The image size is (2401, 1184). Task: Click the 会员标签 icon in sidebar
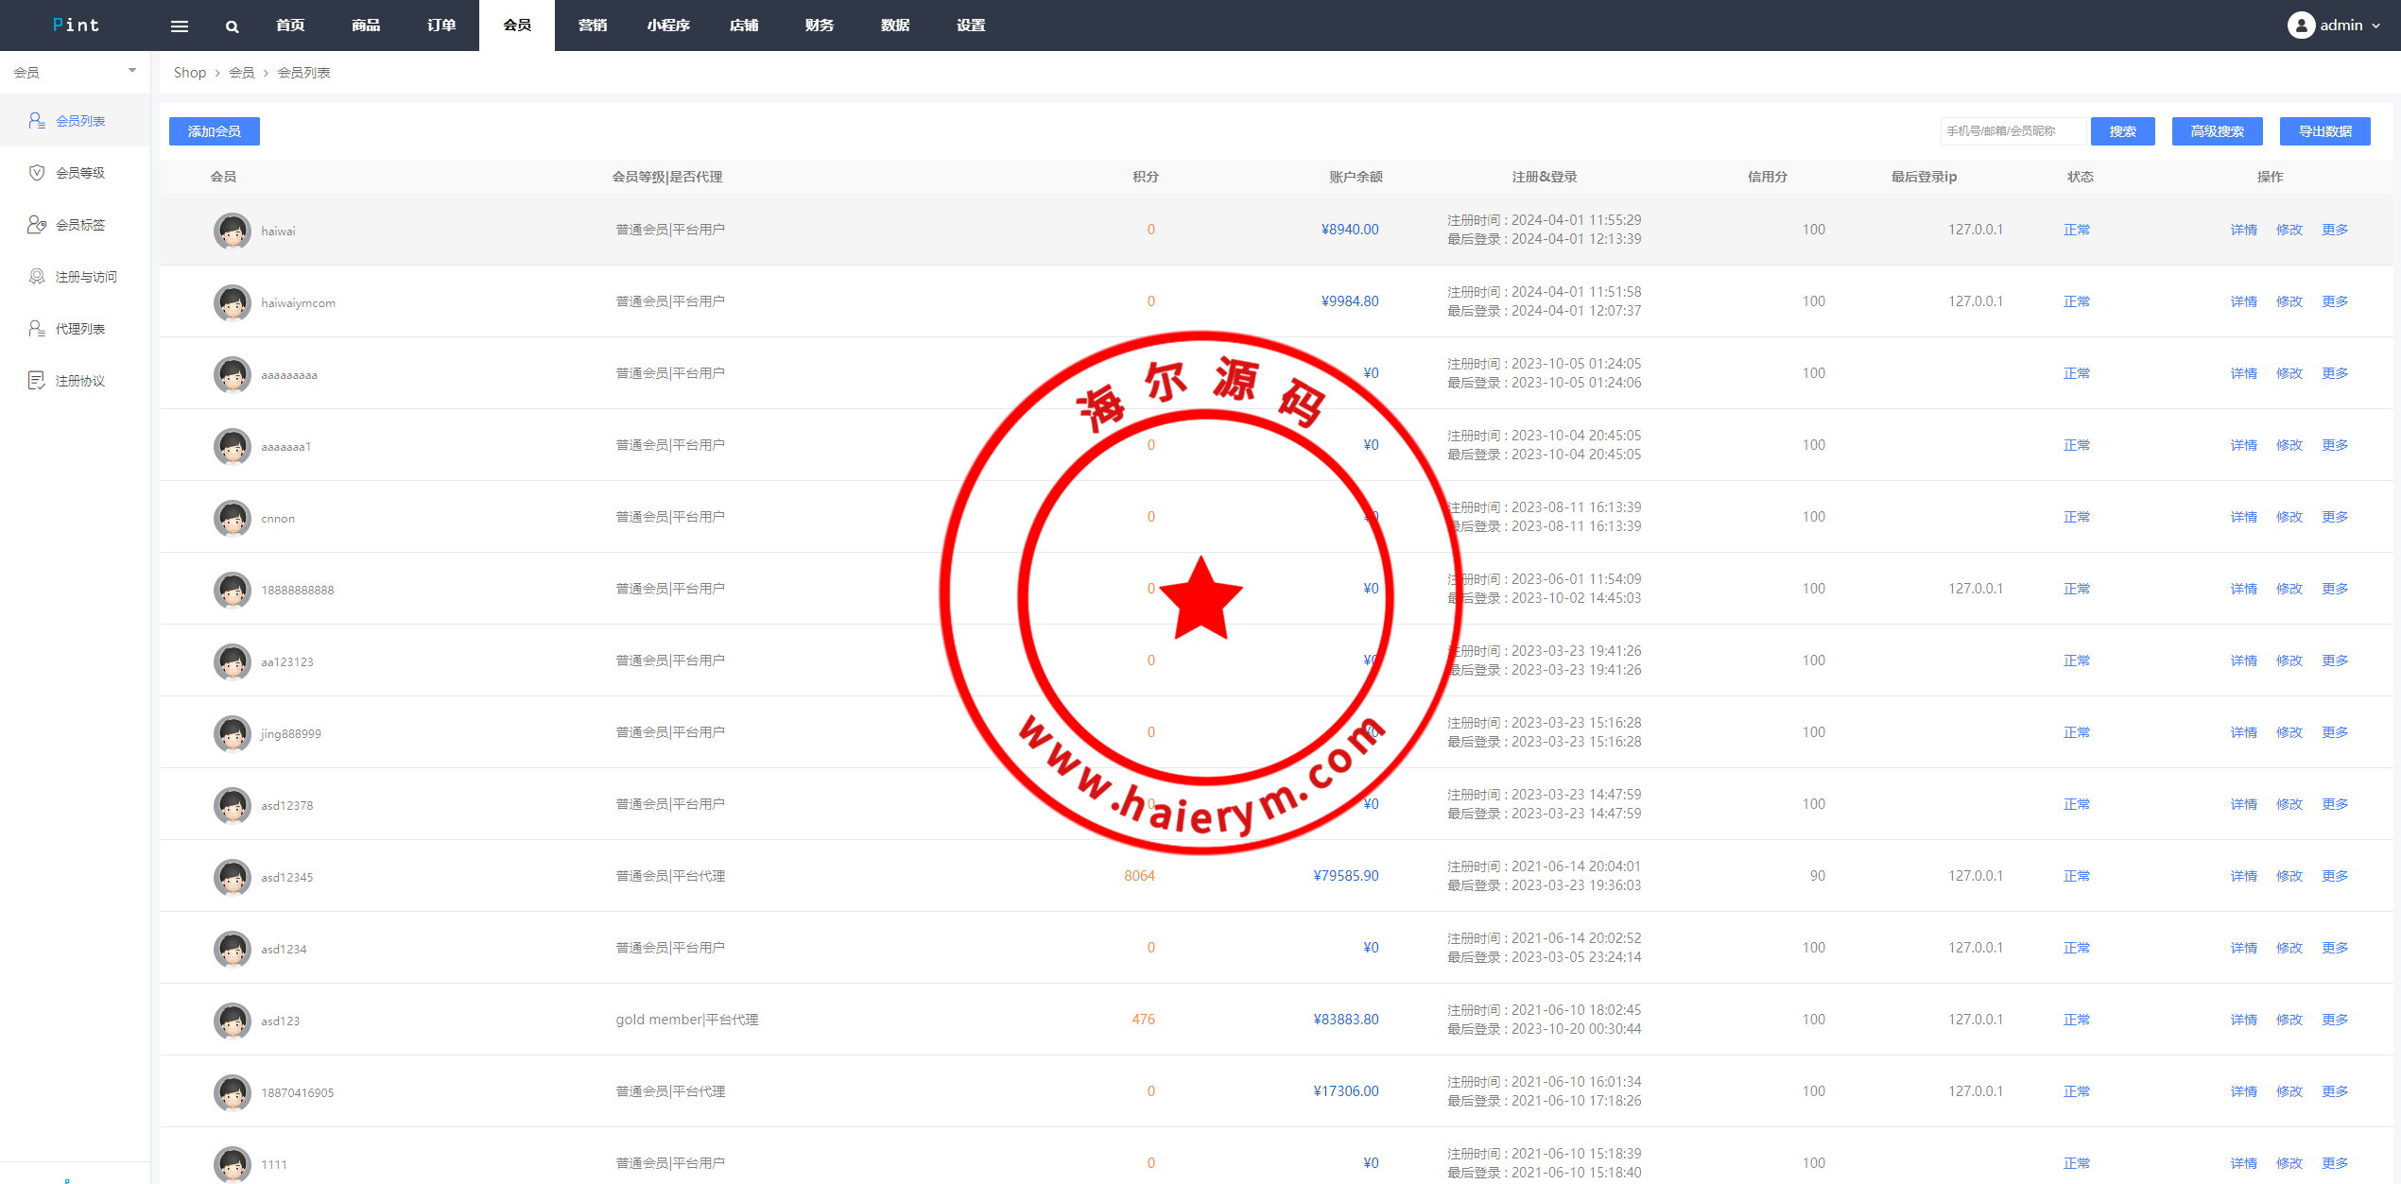(x=37, y=224)
